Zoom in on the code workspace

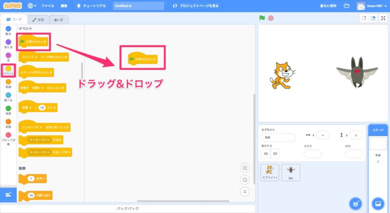point(245,168)
